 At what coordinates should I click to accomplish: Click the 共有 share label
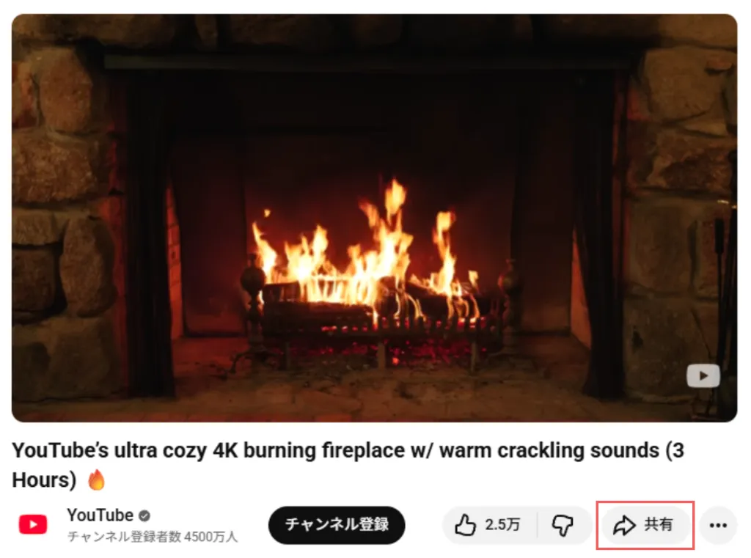tap(659, 525)
